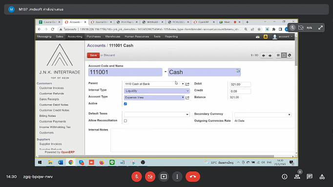Discard account changes
The image size is (333, 187).
click(x=109, y=56)
